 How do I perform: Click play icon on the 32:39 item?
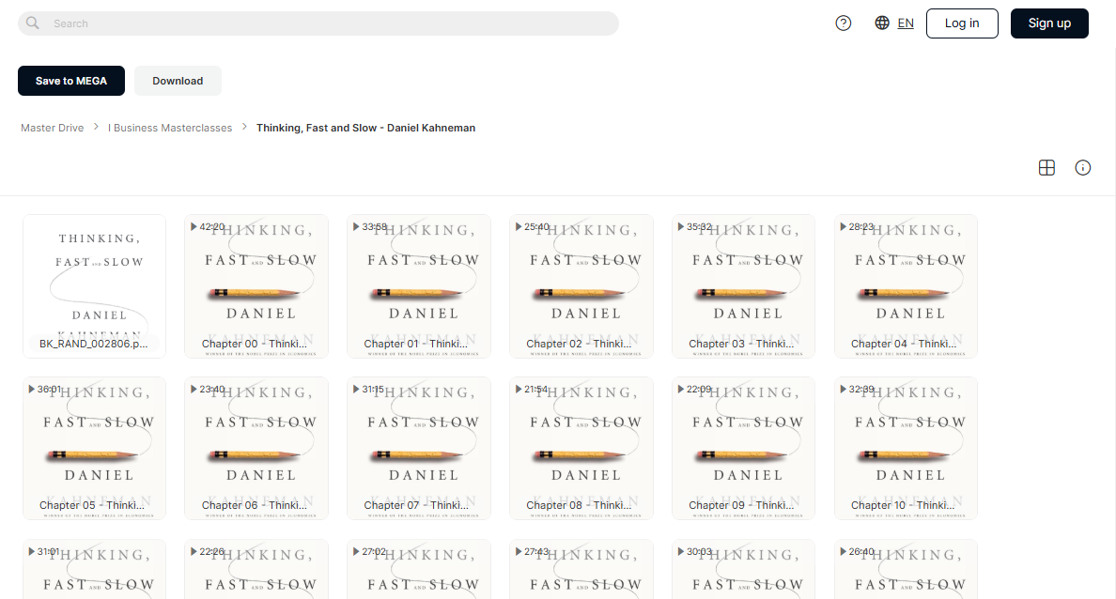pos(843,389)
